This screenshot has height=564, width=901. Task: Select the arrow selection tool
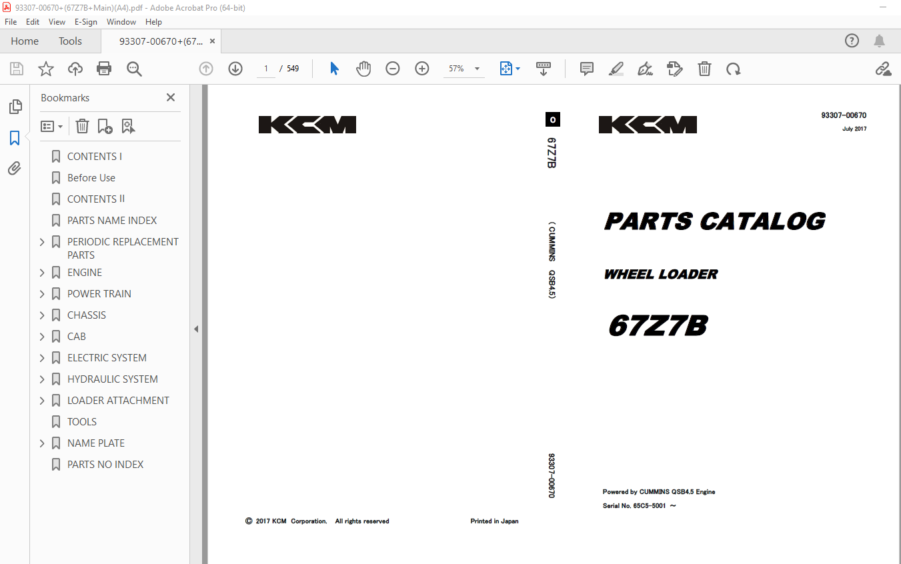coord(335,69)
